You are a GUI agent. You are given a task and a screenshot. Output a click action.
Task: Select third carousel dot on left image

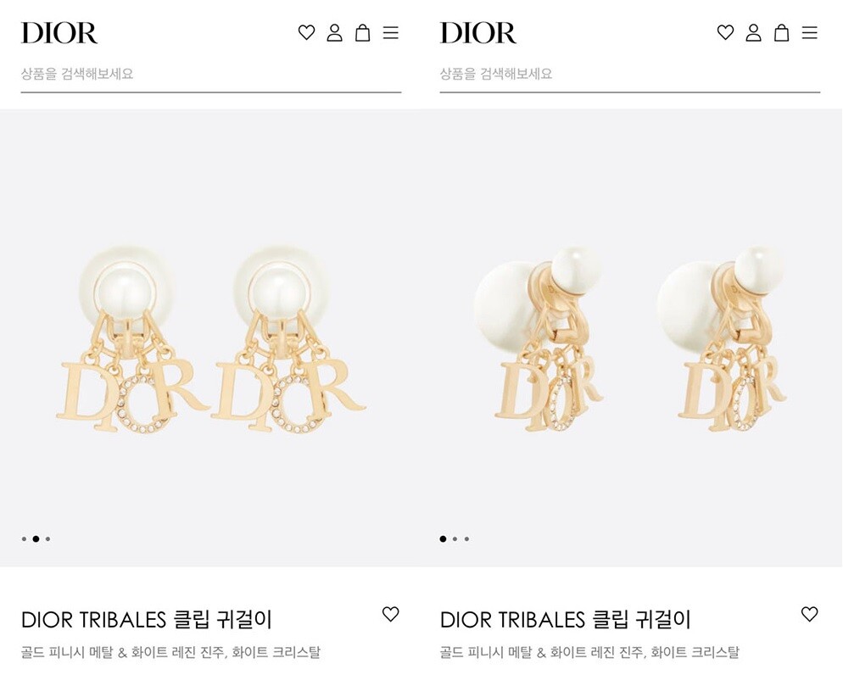point(47,539)
